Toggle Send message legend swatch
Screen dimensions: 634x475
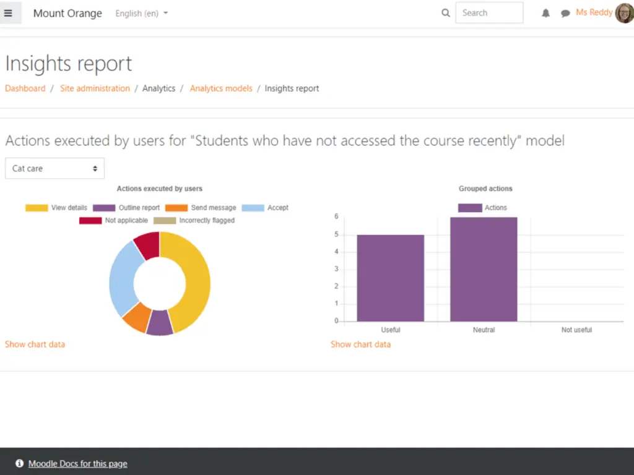click(x=176, y=208)
